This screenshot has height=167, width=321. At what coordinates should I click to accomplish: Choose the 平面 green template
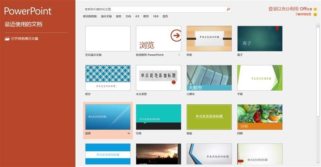260,78
